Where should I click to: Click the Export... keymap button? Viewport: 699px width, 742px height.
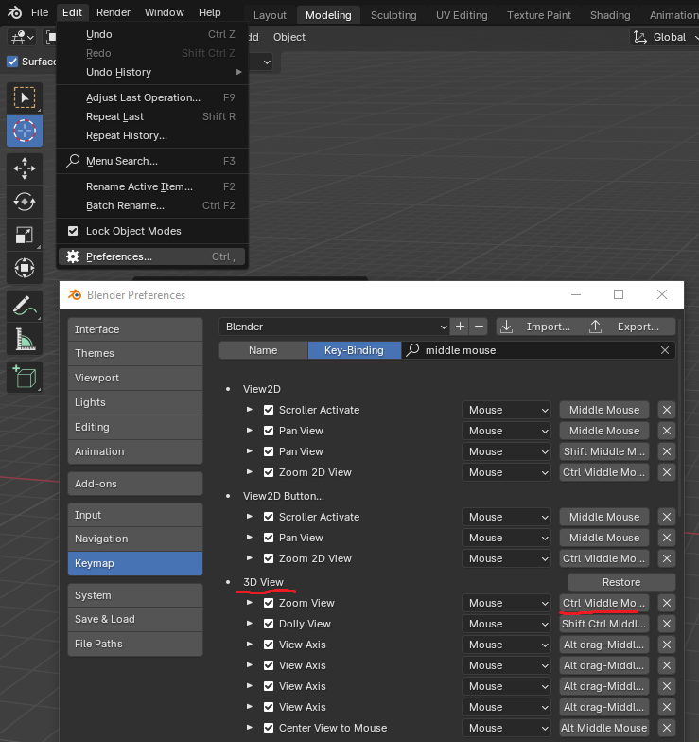point(630,327)
